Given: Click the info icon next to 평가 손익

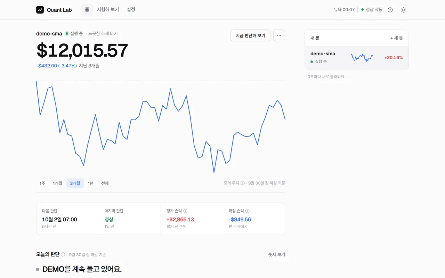Looking at the screenshot, I should 185,211.
